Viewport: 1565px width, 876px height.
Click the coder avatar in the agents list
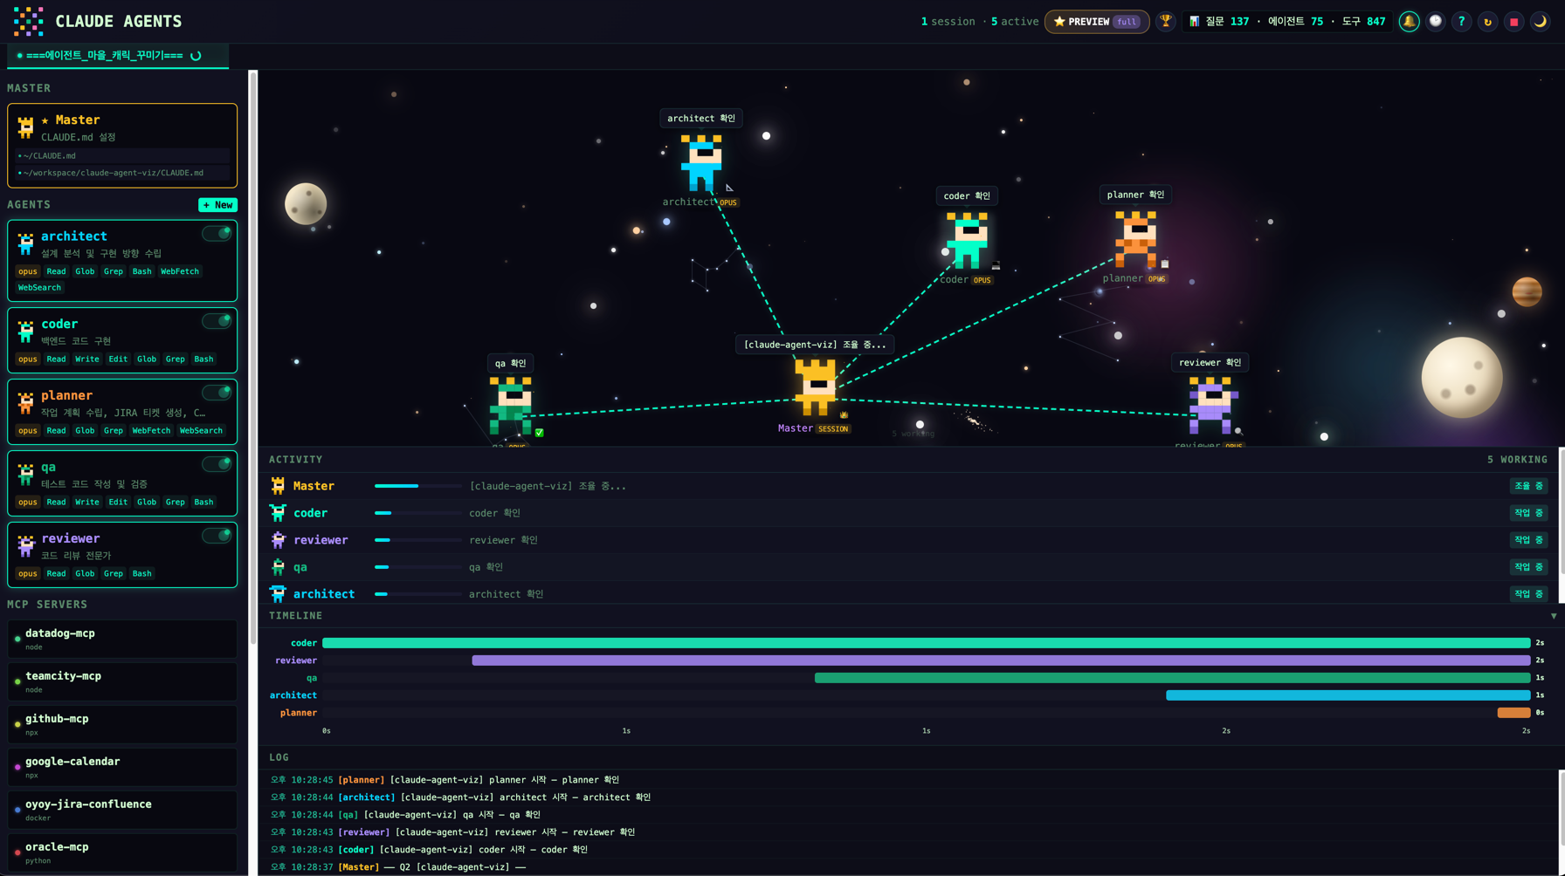coord(26,331)
